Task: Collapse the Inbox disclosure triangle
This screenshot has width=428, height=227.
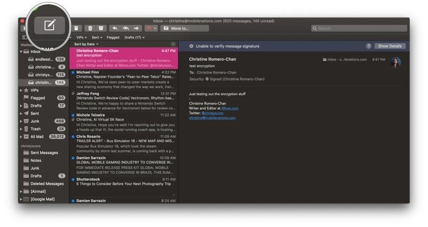Action: coord(21,51)
